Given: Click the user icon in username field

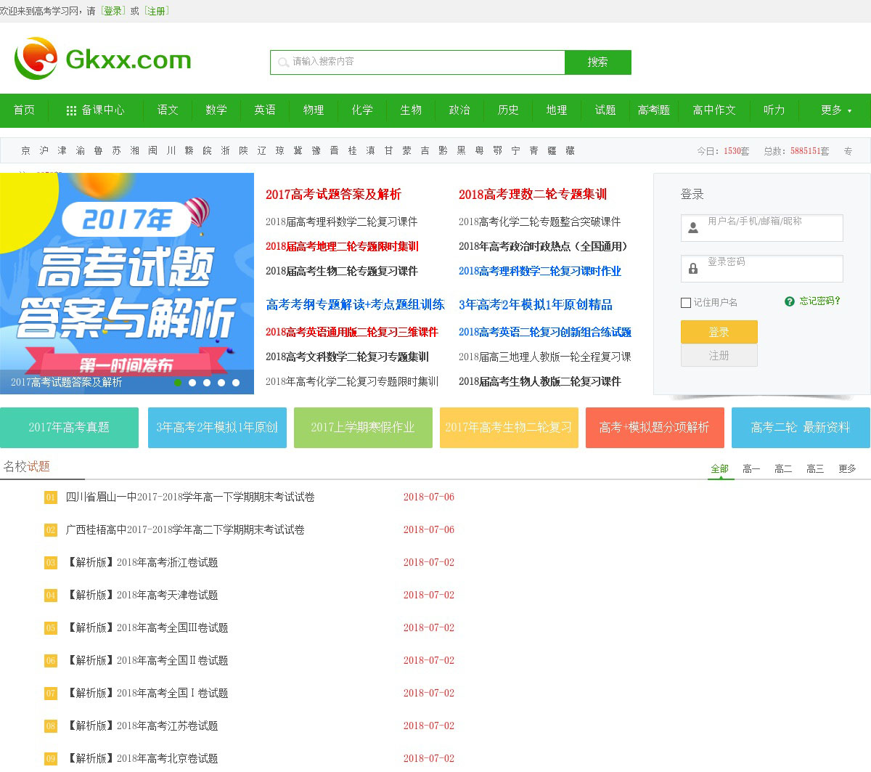Looking at the screenshot, I should (693, 228).
